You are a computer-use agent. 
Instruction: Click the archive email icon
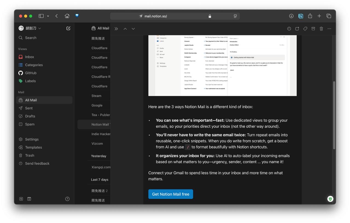313,29
